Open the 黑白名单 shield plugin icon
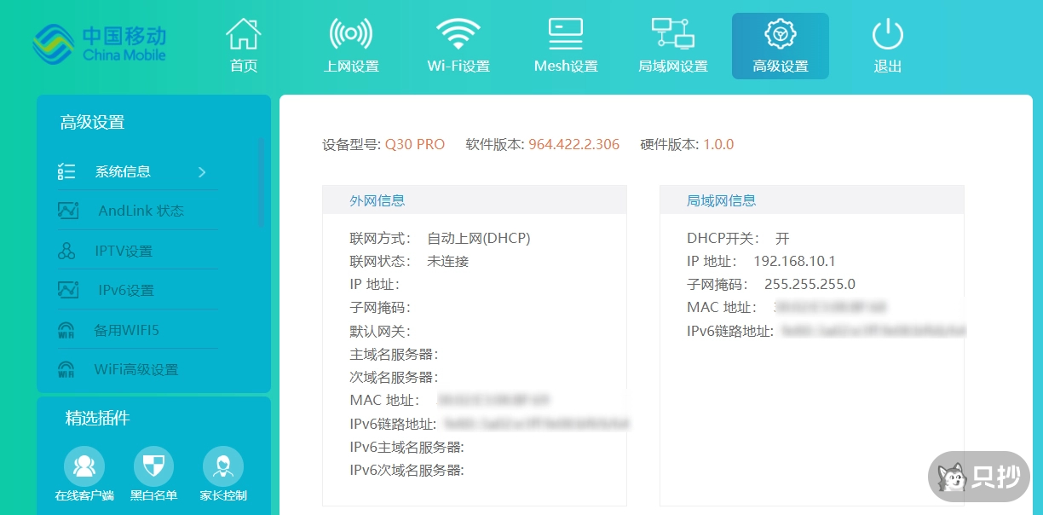 click(153, 465)
